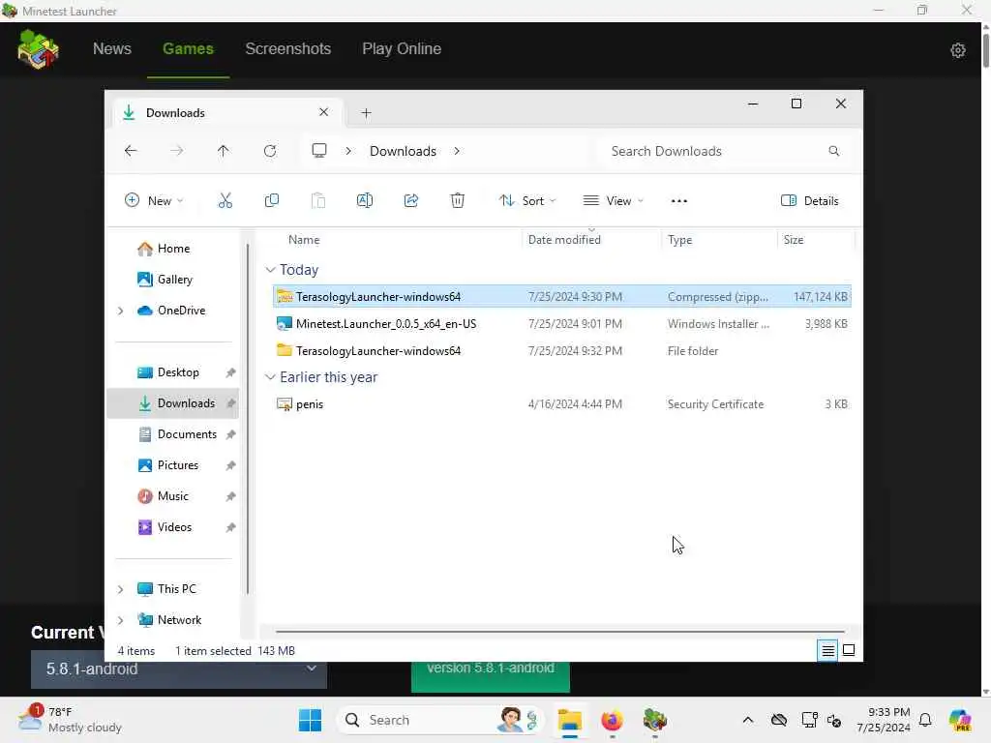
Task: Click the Paste clipboard icon
Action: [317, 201]
